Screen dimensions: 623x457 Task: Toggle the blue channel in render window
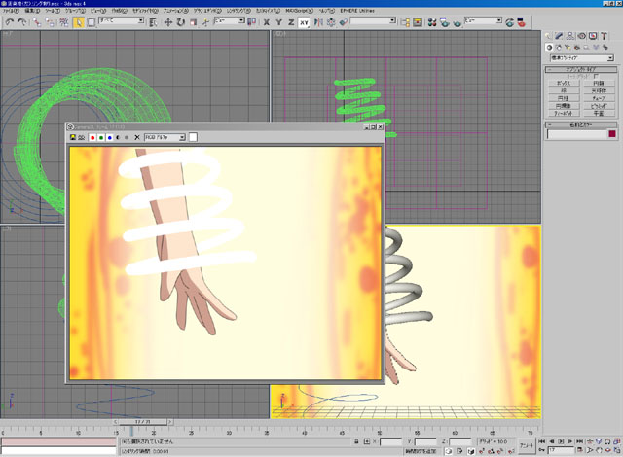point(110,137)
